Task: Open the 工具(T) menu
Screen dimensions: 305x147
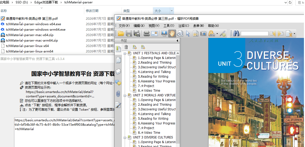Action: click(169, 25)
